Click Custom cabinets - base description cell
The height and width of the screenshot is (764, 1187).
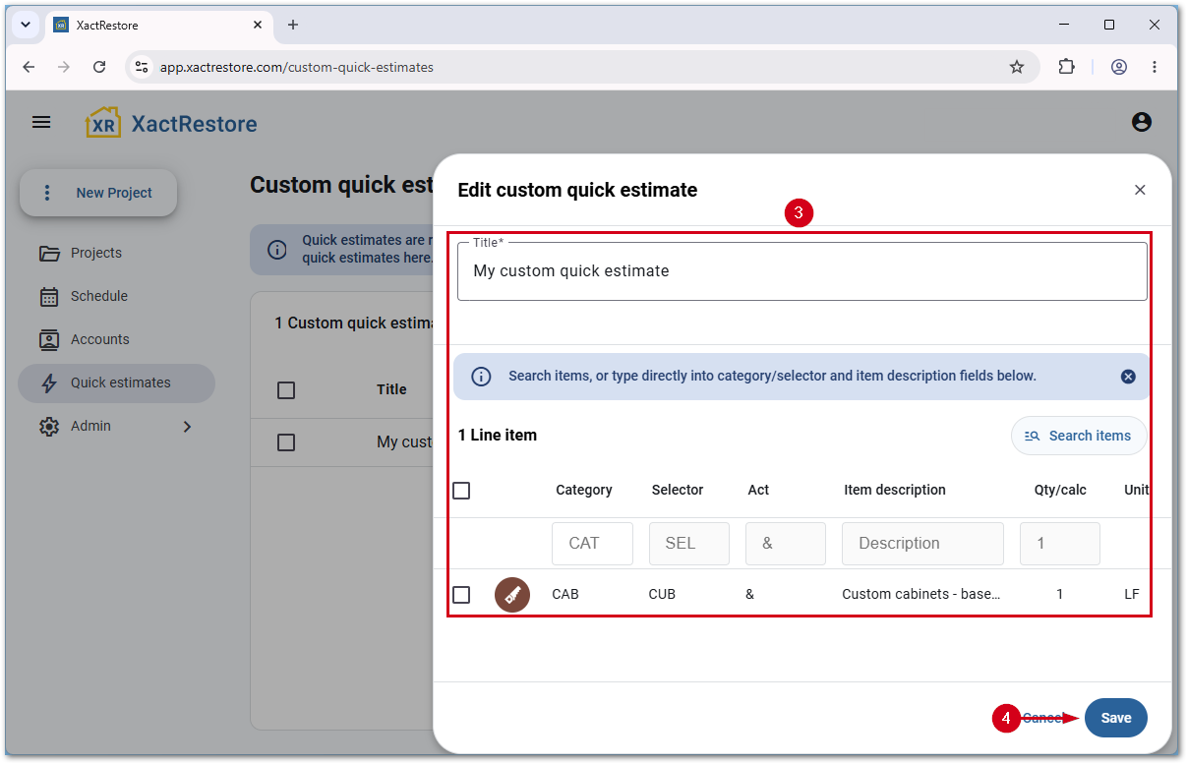click(921, 595)
